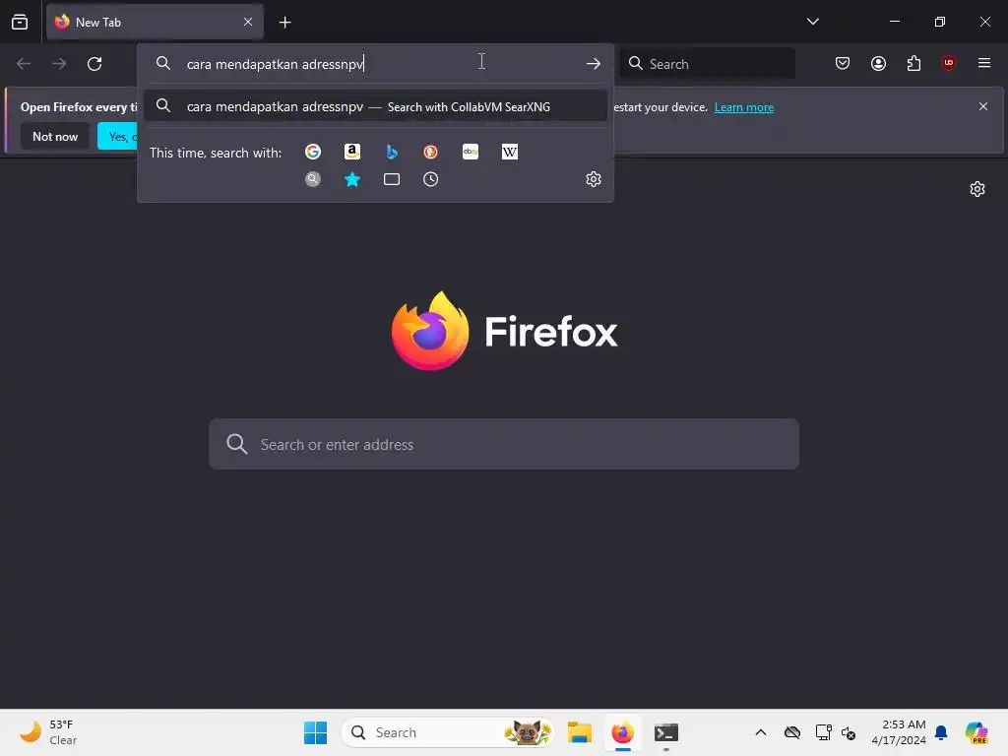
Task: List all tabs dropdown arrow
Action: [813, 22]
